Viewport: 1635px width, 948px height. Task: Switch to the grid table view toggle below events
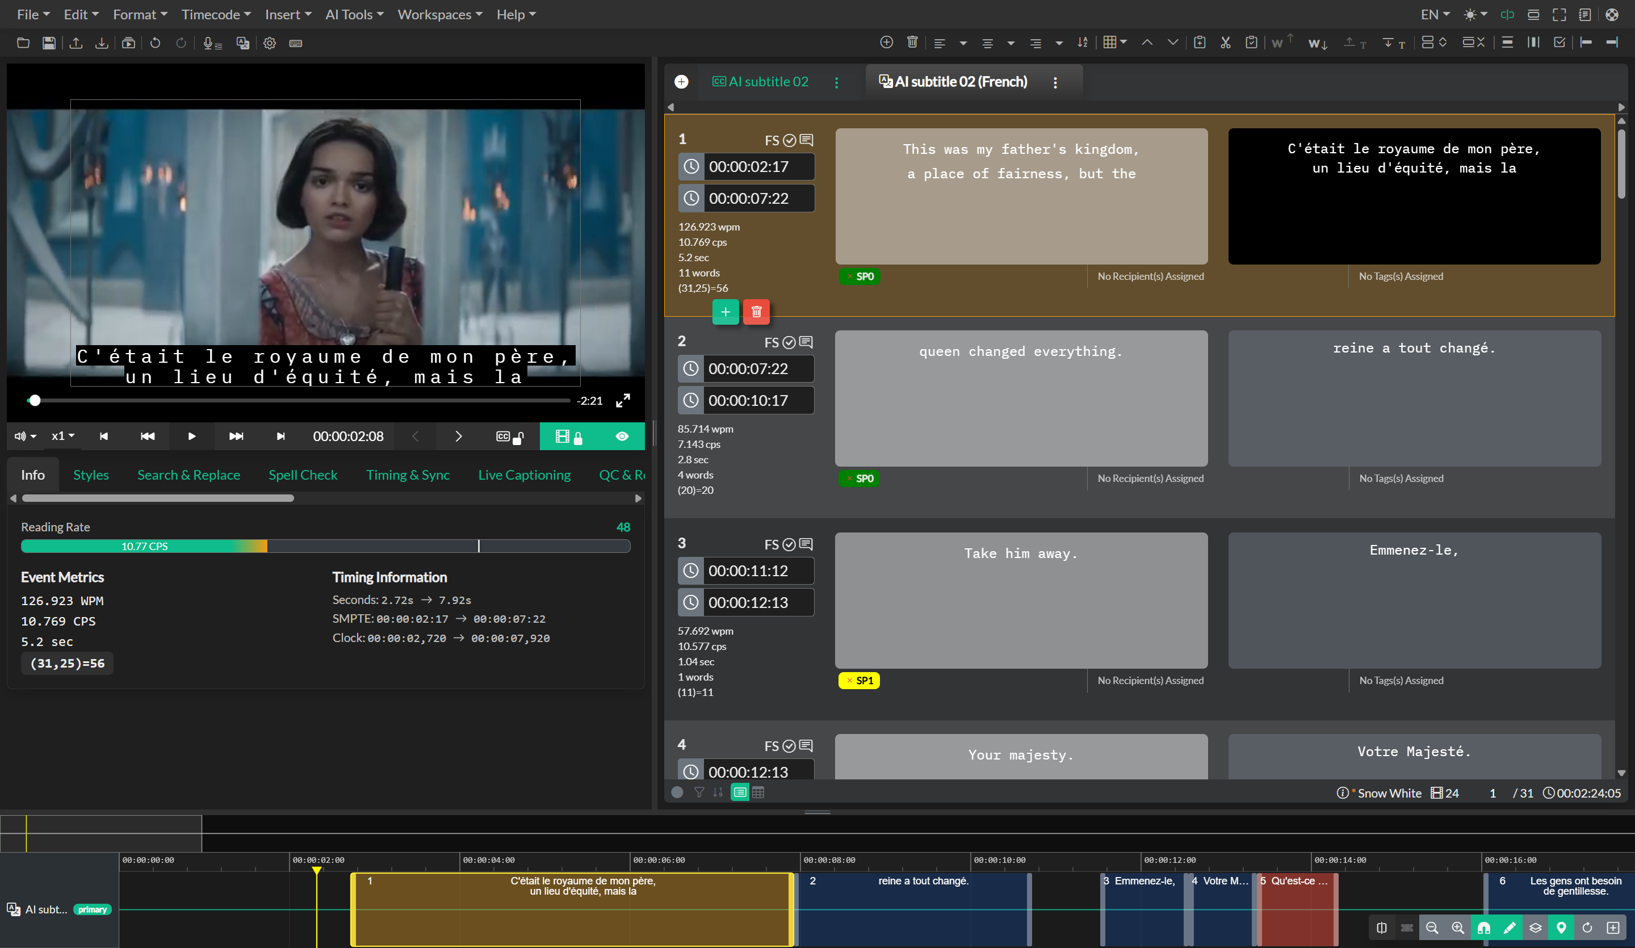coord(758,792)
